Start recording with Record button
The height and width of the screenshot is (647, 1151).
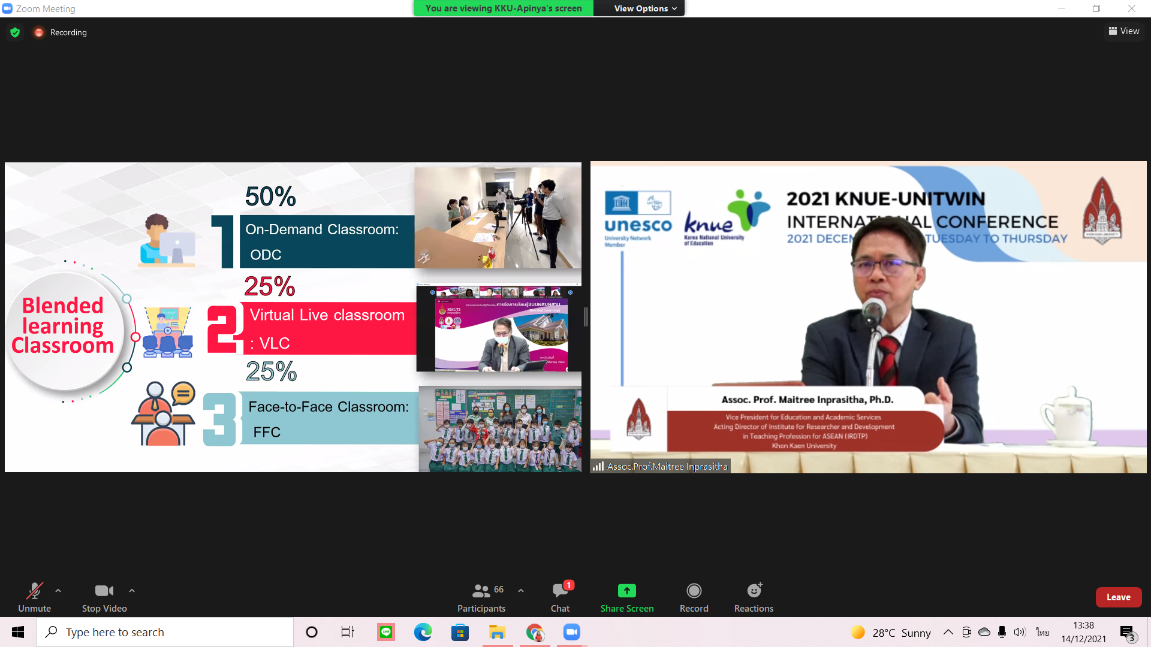pos(694,597)
